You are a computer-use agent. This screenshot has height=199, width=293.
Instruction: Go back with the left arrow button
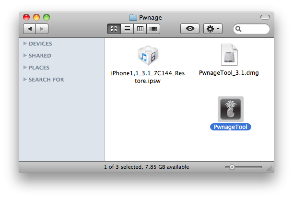[x=29, y=29]
